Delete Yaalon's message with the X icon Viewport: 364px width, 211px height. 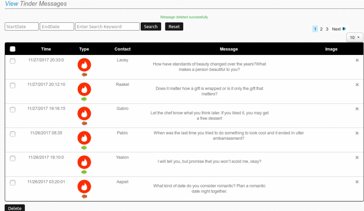[x=357, y=157]
